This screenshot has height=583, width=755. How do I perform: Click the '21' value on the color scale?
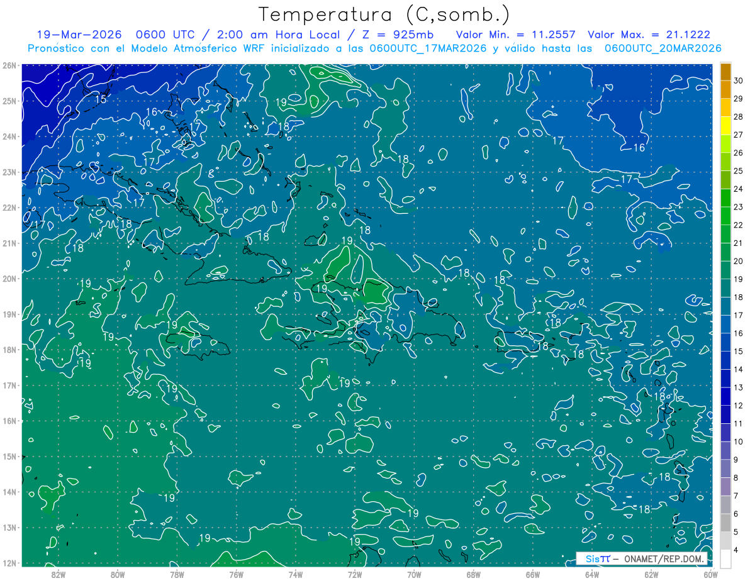pyautogui.click(x=739, y=243)
